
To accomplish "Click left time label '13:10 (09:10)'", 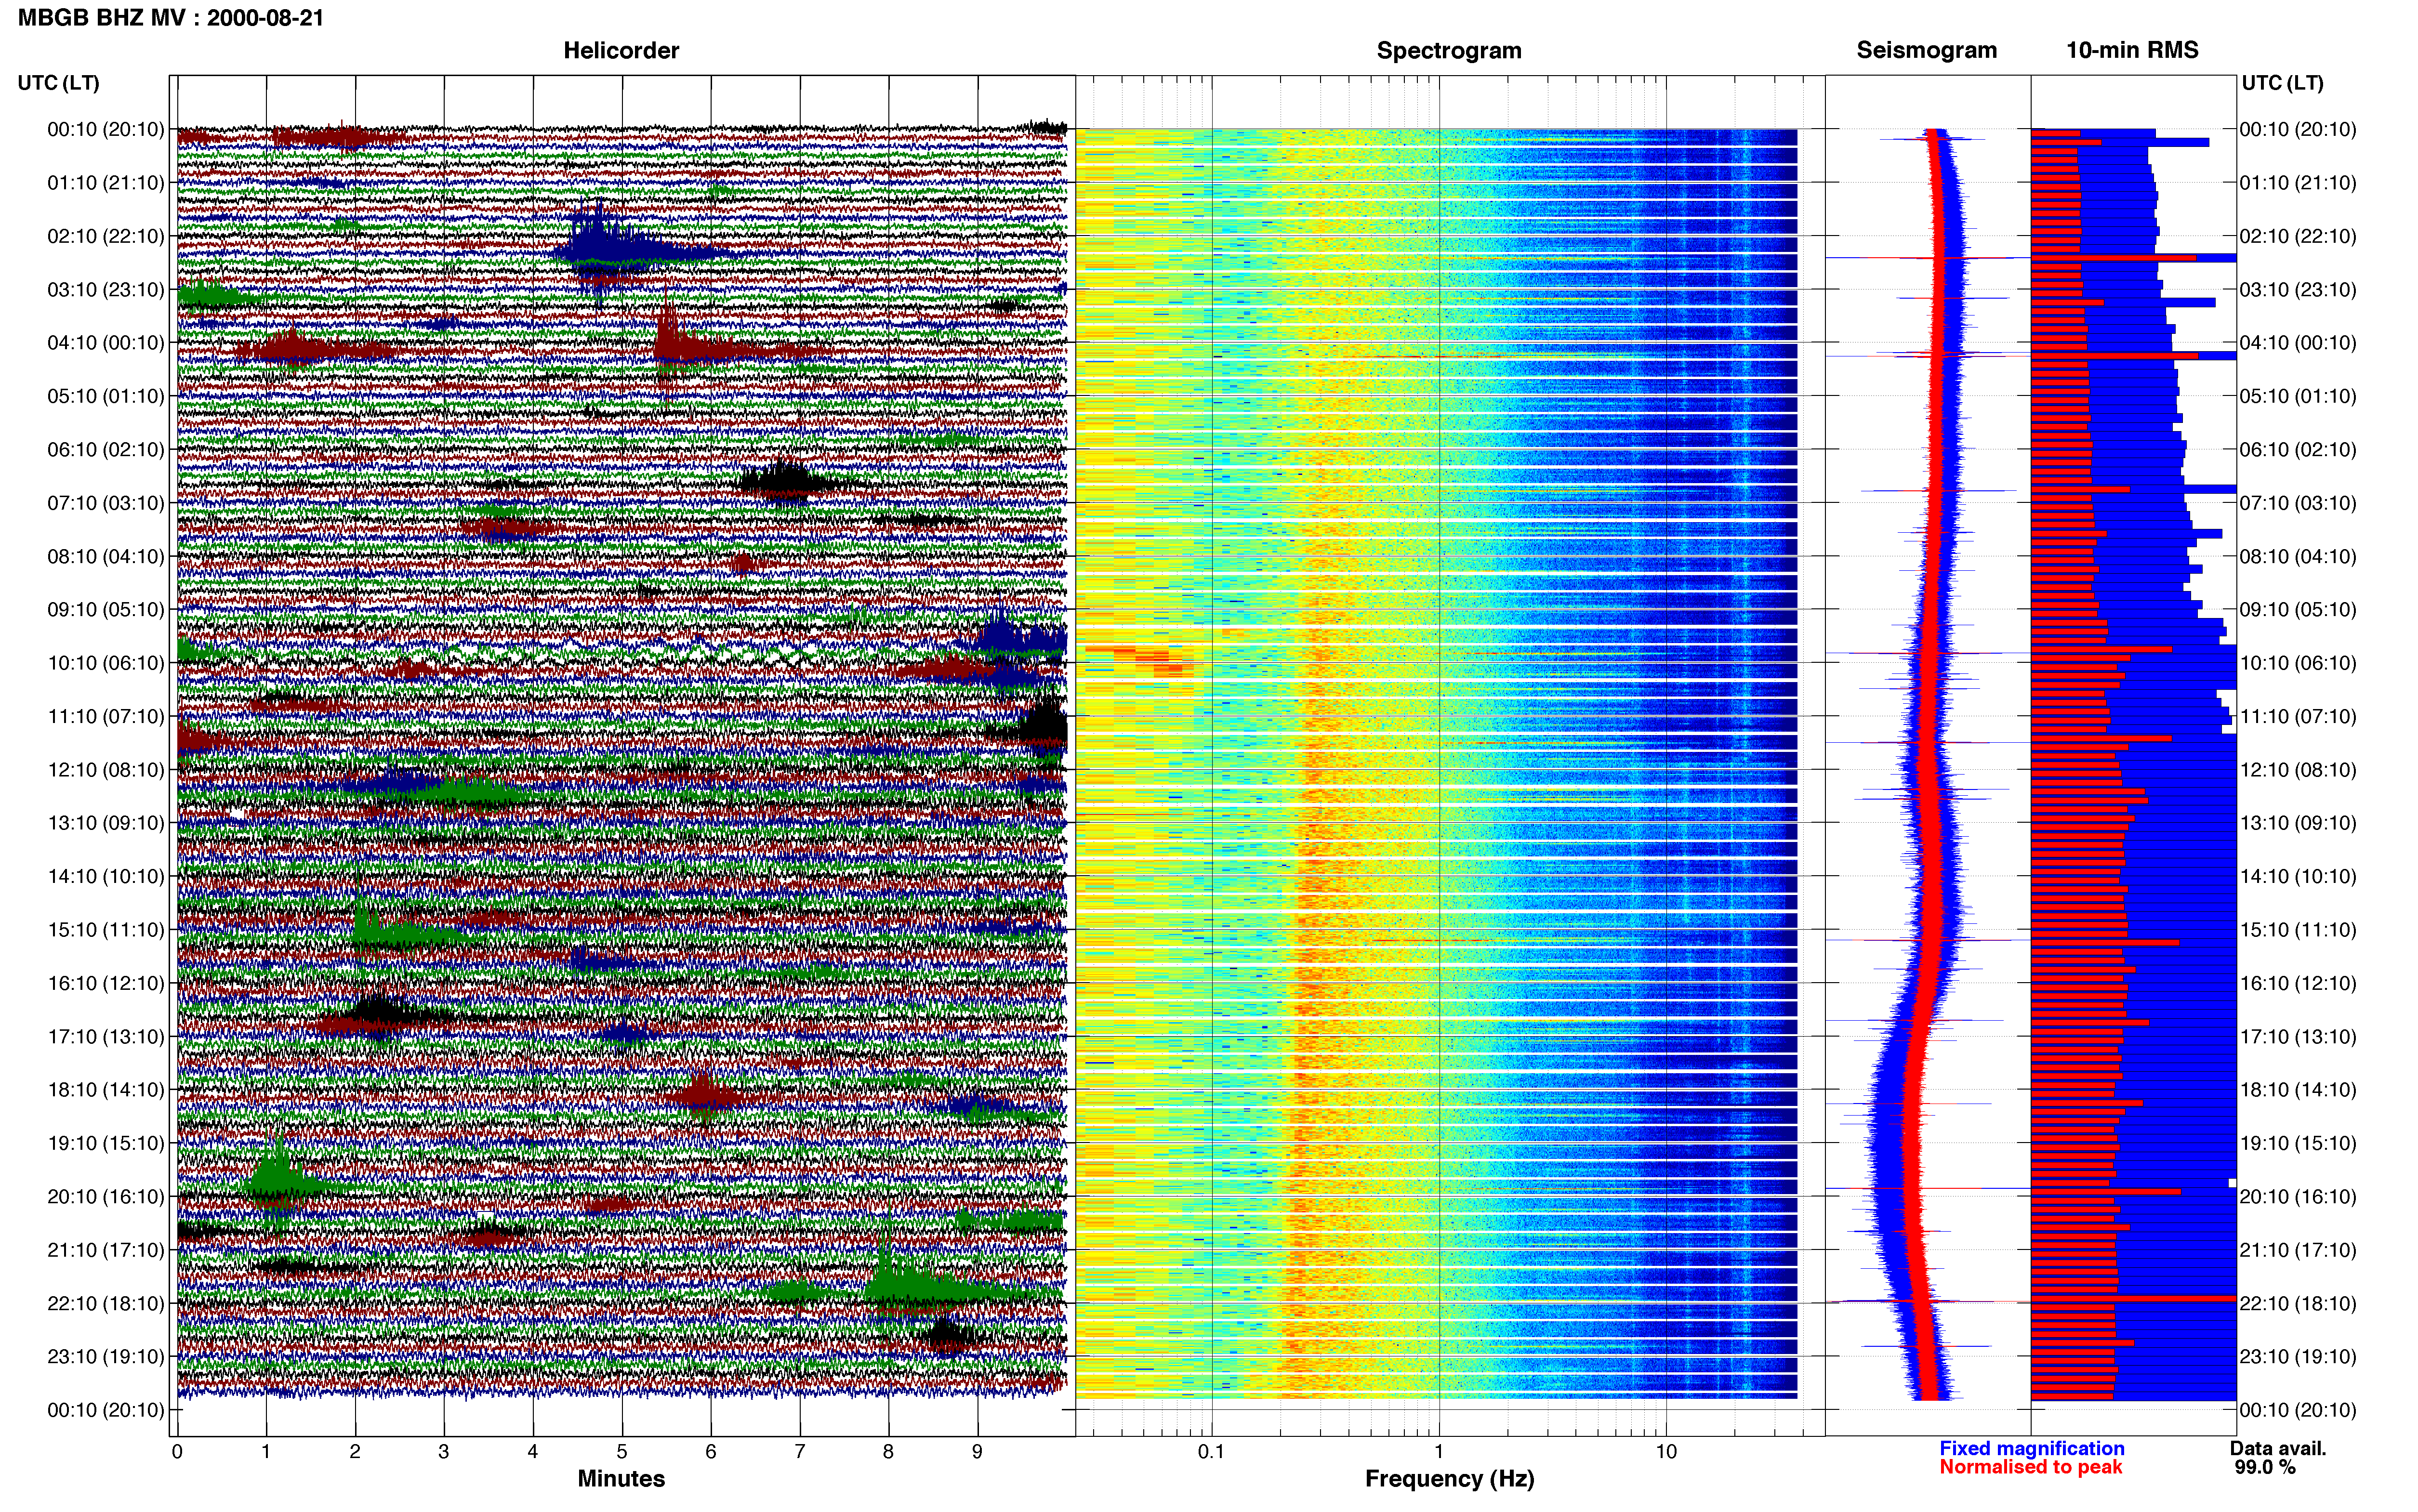I will pyautogui.click(x=106, y=823).
